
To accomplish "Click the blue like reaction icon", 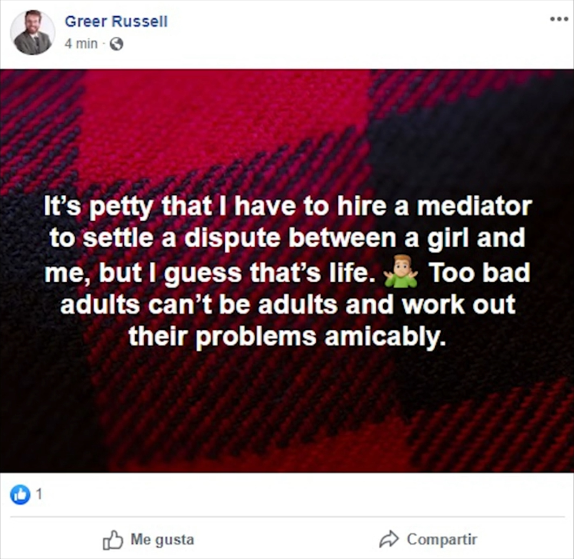I will tap(20, 495).
